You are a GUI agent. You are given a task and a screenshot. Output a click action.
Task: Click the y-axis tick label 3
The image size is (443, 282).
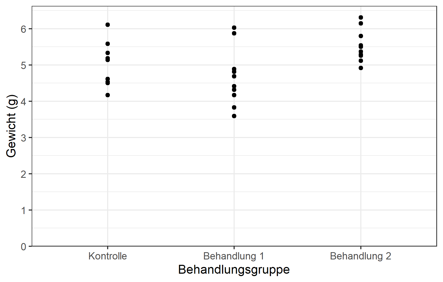24,138
